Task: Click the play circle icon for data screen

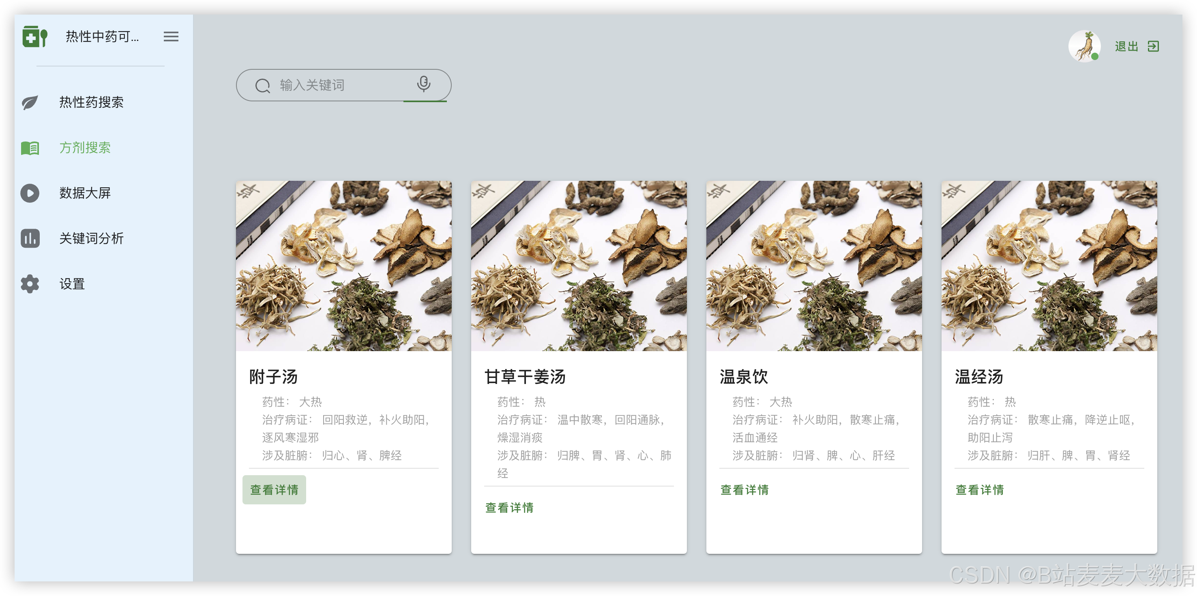Action: pos(30,193)
